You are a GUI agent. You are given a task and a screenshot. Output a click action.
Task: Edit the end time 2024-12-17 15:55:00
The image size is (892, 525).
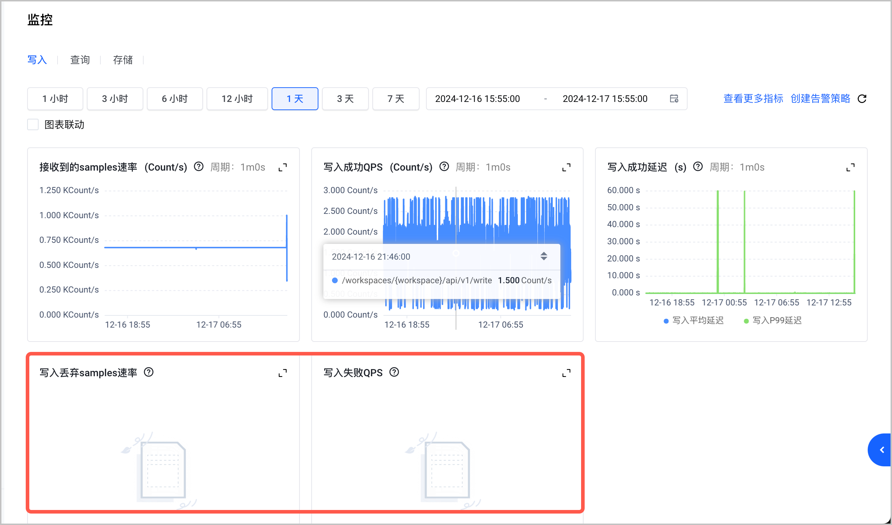(605, 99)
